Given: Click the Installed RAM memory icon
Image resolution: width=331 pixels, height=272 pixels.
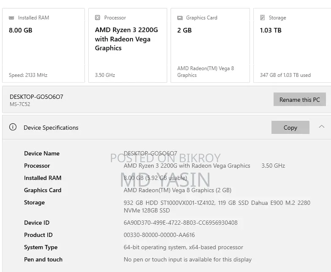Looking at the screenshot, I should (x=11, y=18).
